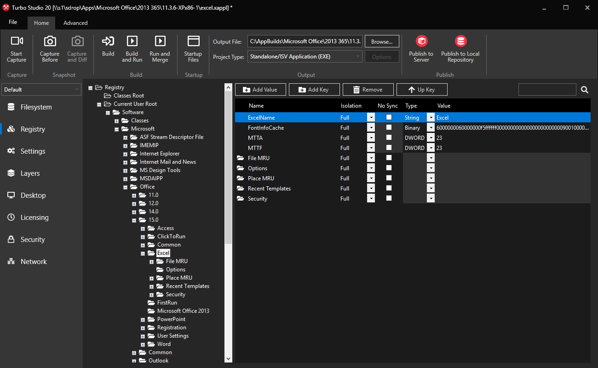Open the Startup Files icon

tap(193, 41)
